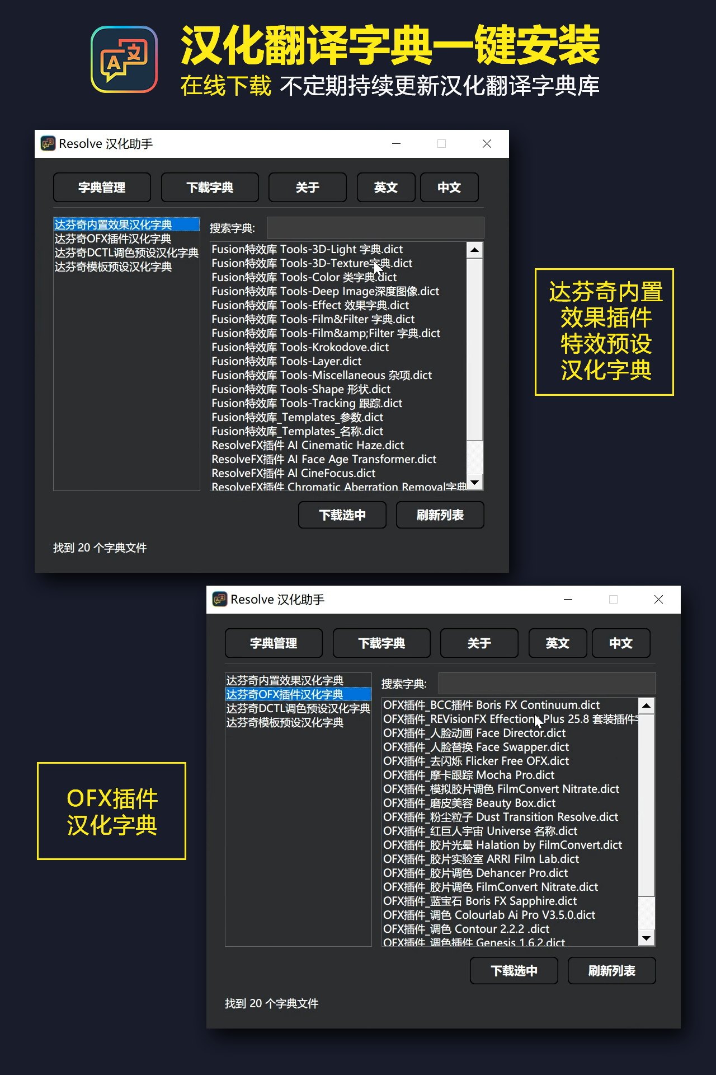Image resolution: width=716 pixels, height=1075 pixels.
Task: Close the upper Resolve 汉化助手 window
Action: click(x=487, y=144)
